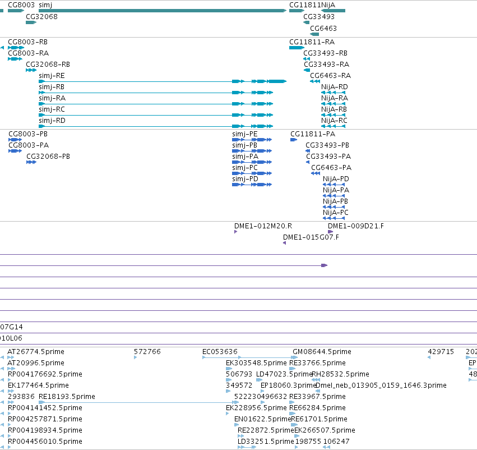
Task: Select the simj-PC protein label
Action: click(244, 168)
